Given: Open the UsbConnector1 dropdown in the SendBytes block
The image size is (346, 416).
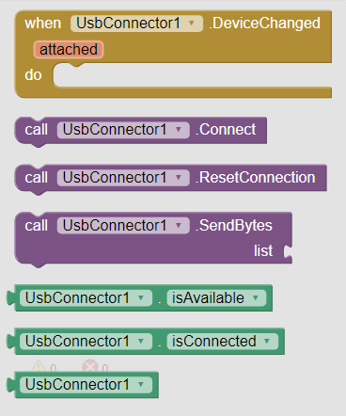Looking at the screenshot, I should tap(123, 225).
